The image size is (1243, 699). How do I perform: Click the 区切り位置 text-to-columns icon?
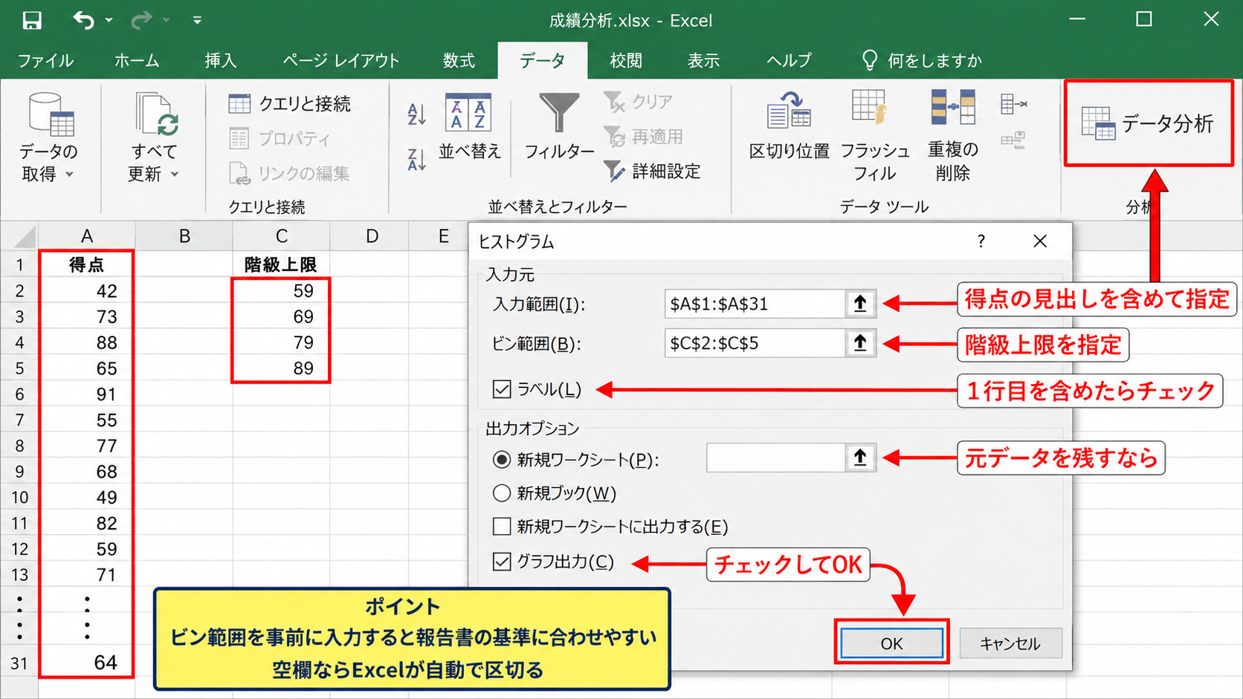[789, 110]
